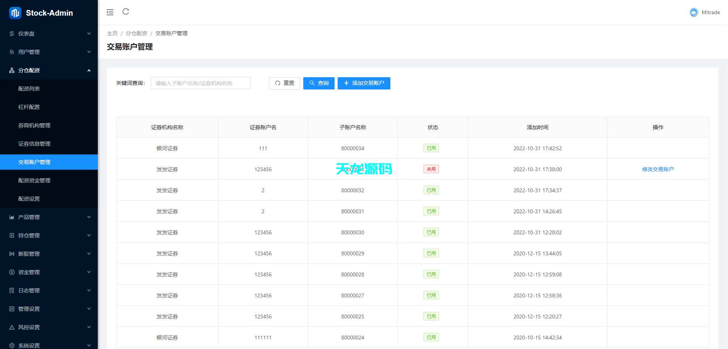The image size is (728, 349).
Task: Click the 风控设置 warning triangle icon
Action: [12, 327]
